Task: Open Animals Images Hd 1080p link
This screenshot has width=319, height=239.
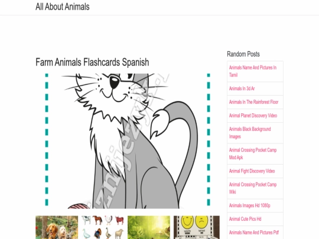Action: tap(250, 205)
